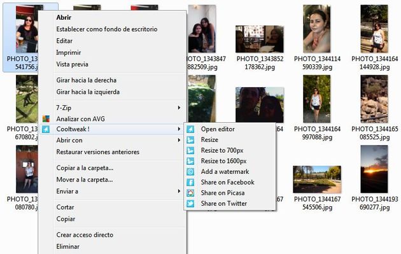Click file name PHOTO_1344164144928.jpg
The image size is (401, 254).
[x=375, y=63]
